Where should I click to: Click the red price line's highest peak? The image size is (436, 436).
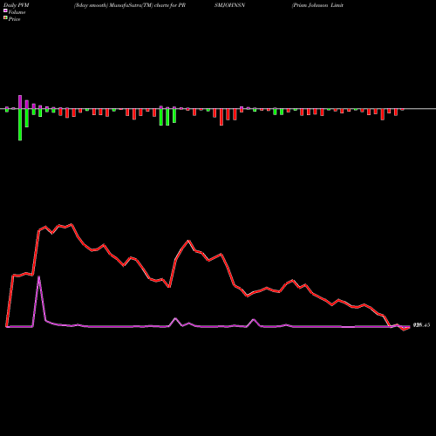click(72, 224)
